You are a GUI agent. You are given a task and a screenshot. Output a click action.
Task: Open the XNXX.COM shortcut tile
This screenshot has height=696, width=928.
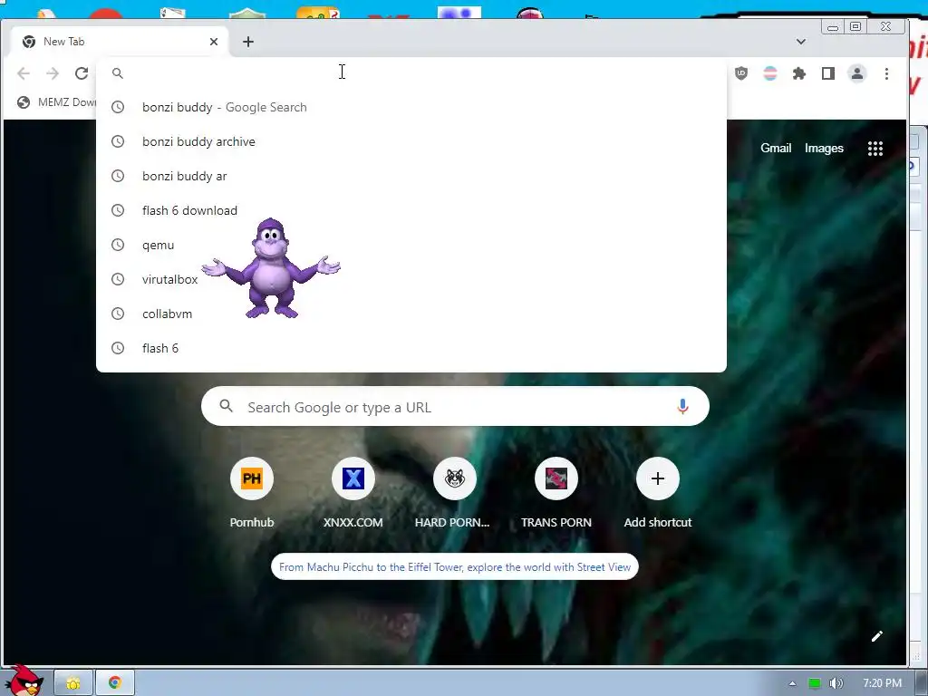(x=353, y=492)
